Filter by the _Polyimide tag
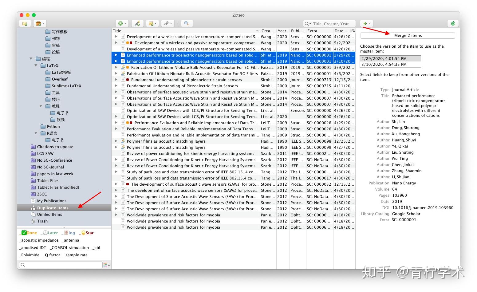The height and width of the screenshot is (292, 477). pyautogui.click(x=30, y=255)
